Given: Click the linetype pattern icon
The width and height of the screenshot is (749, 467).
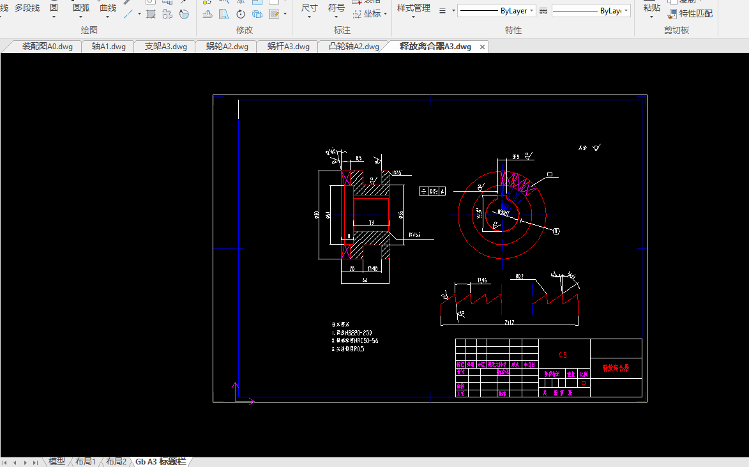Looking at the screenshot, I should pos(543,10).
